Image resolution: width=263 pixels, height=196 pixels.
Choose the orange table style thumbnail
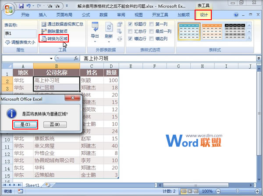212,31
